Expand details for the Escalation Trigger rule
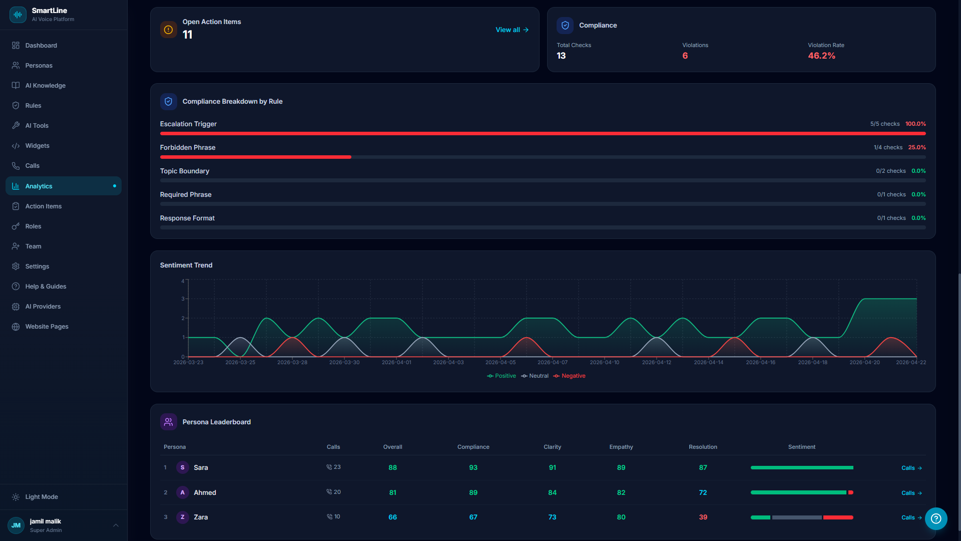 [188, 124]
